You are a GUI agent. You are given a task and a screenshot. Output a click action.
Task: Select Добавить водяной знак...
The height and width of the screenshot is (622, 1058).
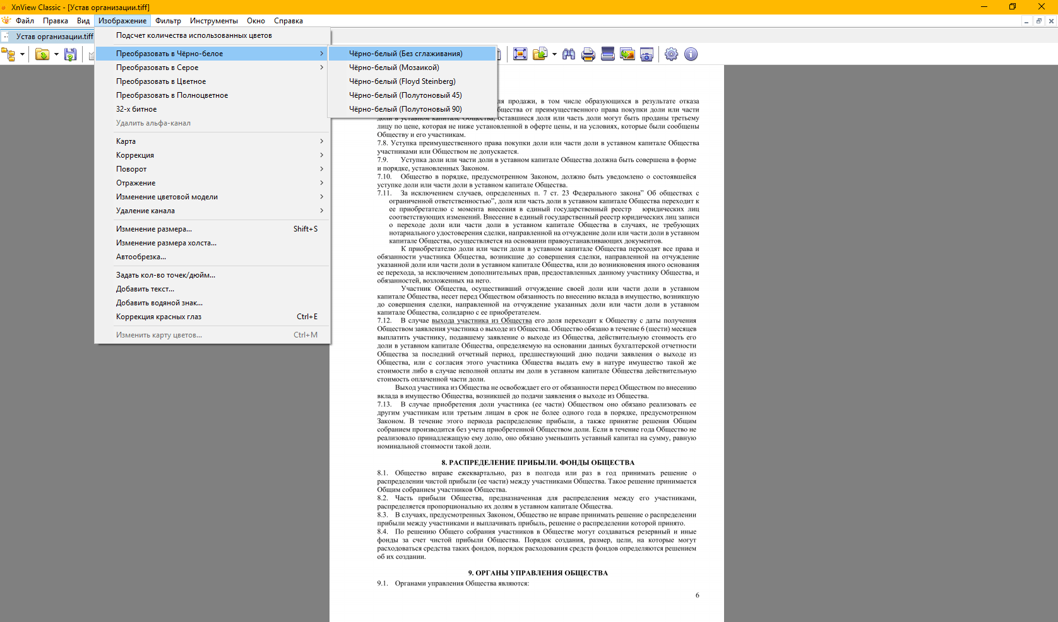tap(213, 303)
